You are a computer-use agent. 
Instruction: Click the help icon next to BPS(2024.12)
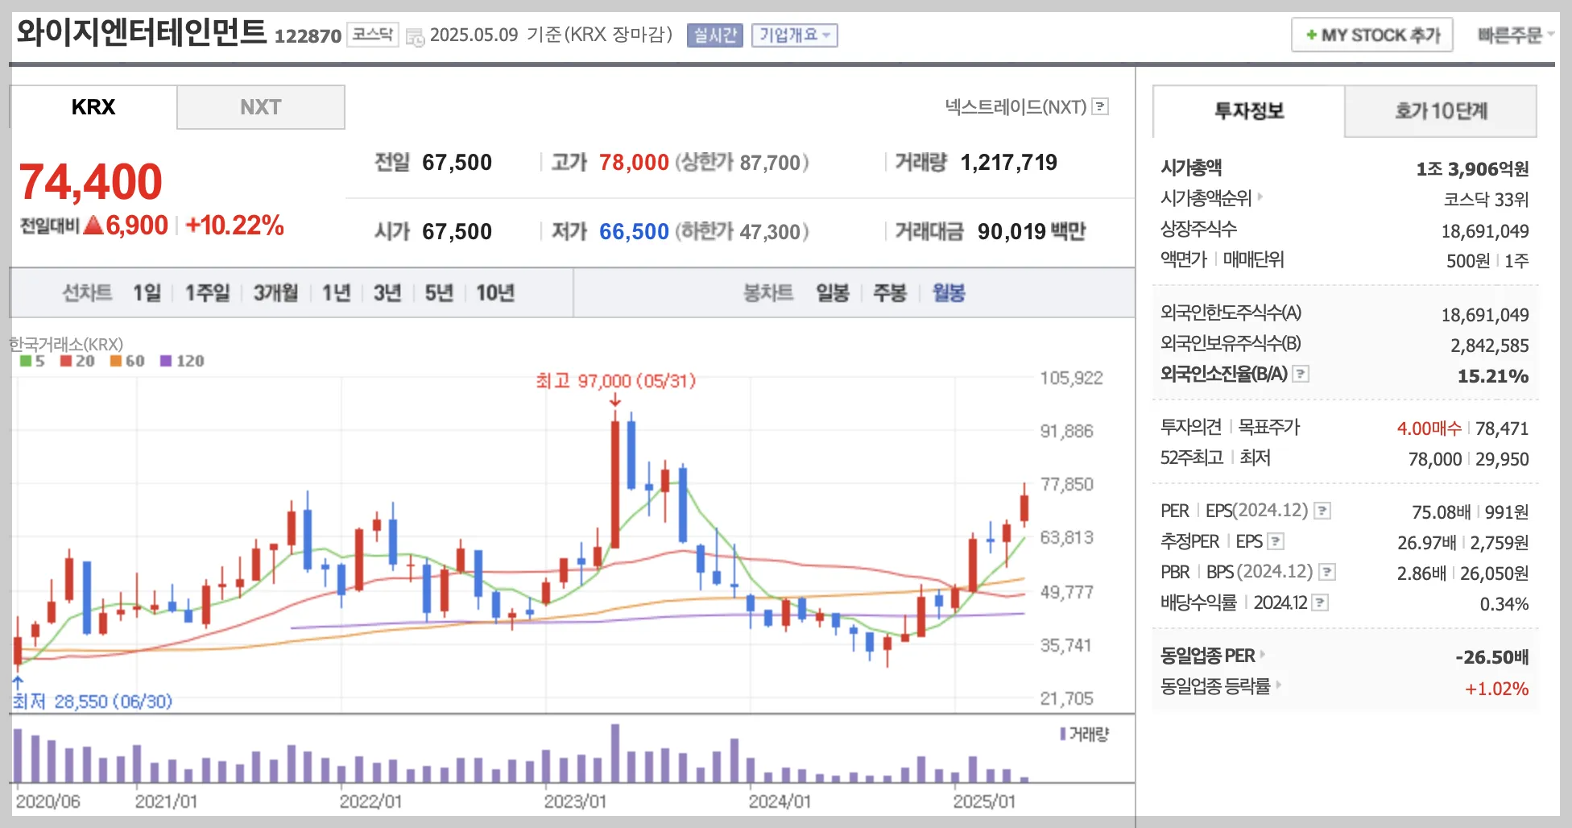[x=1327, y=572]
